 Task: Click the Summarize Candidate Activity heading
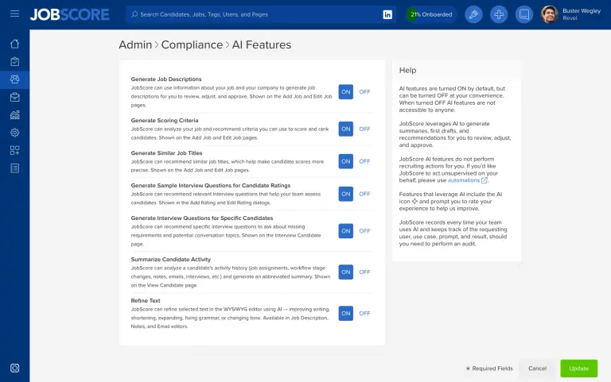[171, 259]
